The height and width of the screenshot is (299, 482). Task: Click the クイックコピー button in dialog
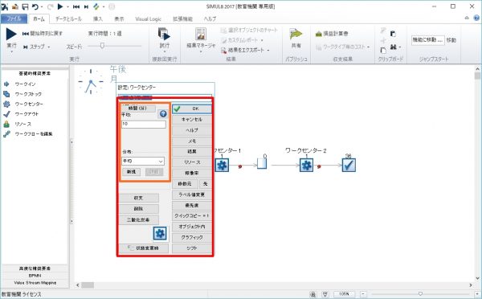pos(192,215)
